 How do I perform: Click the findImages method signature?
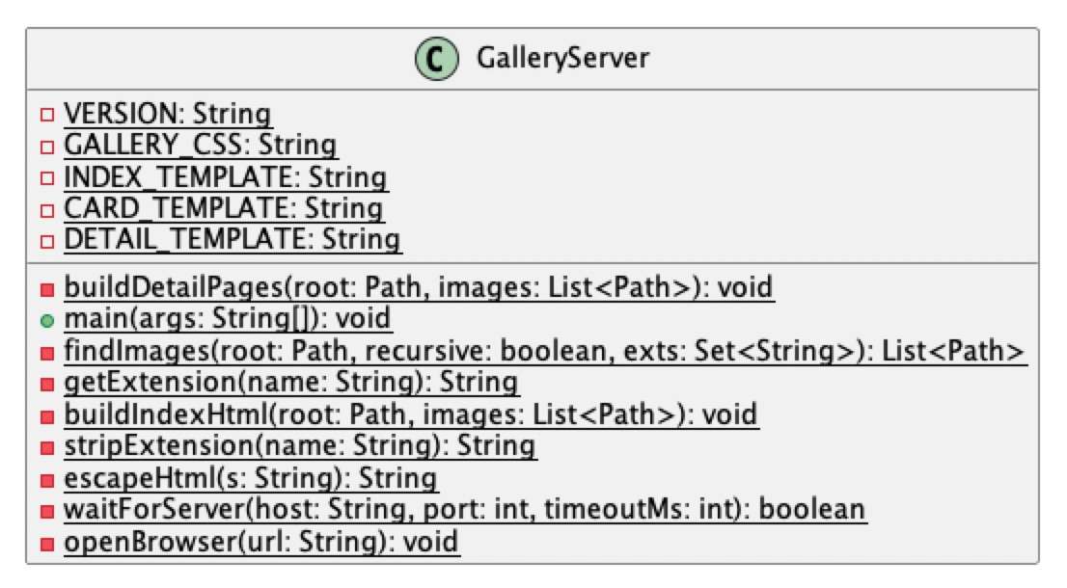(544, 352)
